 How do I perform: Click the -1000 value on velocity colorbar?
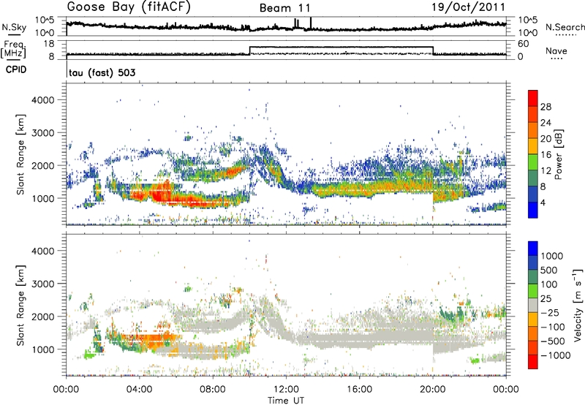pos(556,355)
